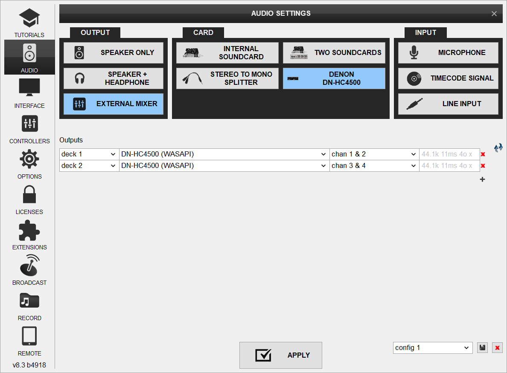This screenshot has width=507, height=373.
Task: Open device dropdown for deck 1 row
Action: pos(224,154)
